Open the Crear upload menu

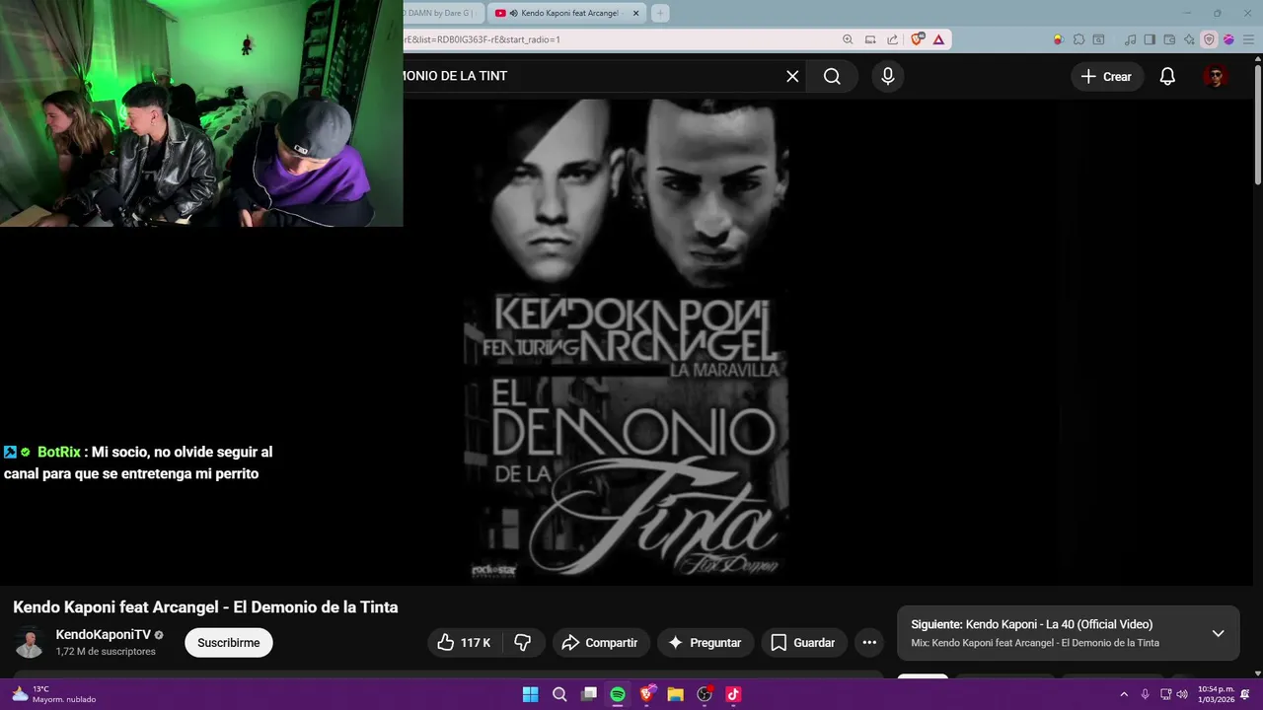coord(1106,76)
